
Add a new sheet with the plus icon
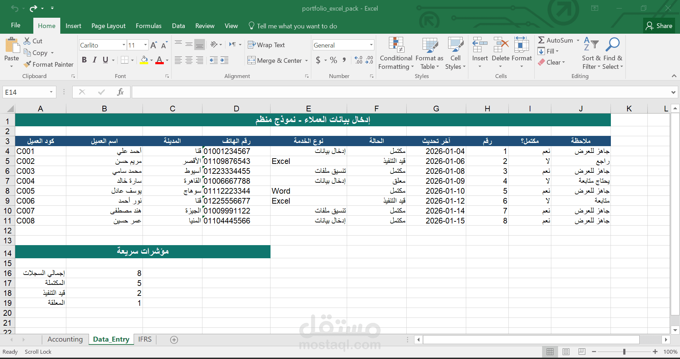174,340
